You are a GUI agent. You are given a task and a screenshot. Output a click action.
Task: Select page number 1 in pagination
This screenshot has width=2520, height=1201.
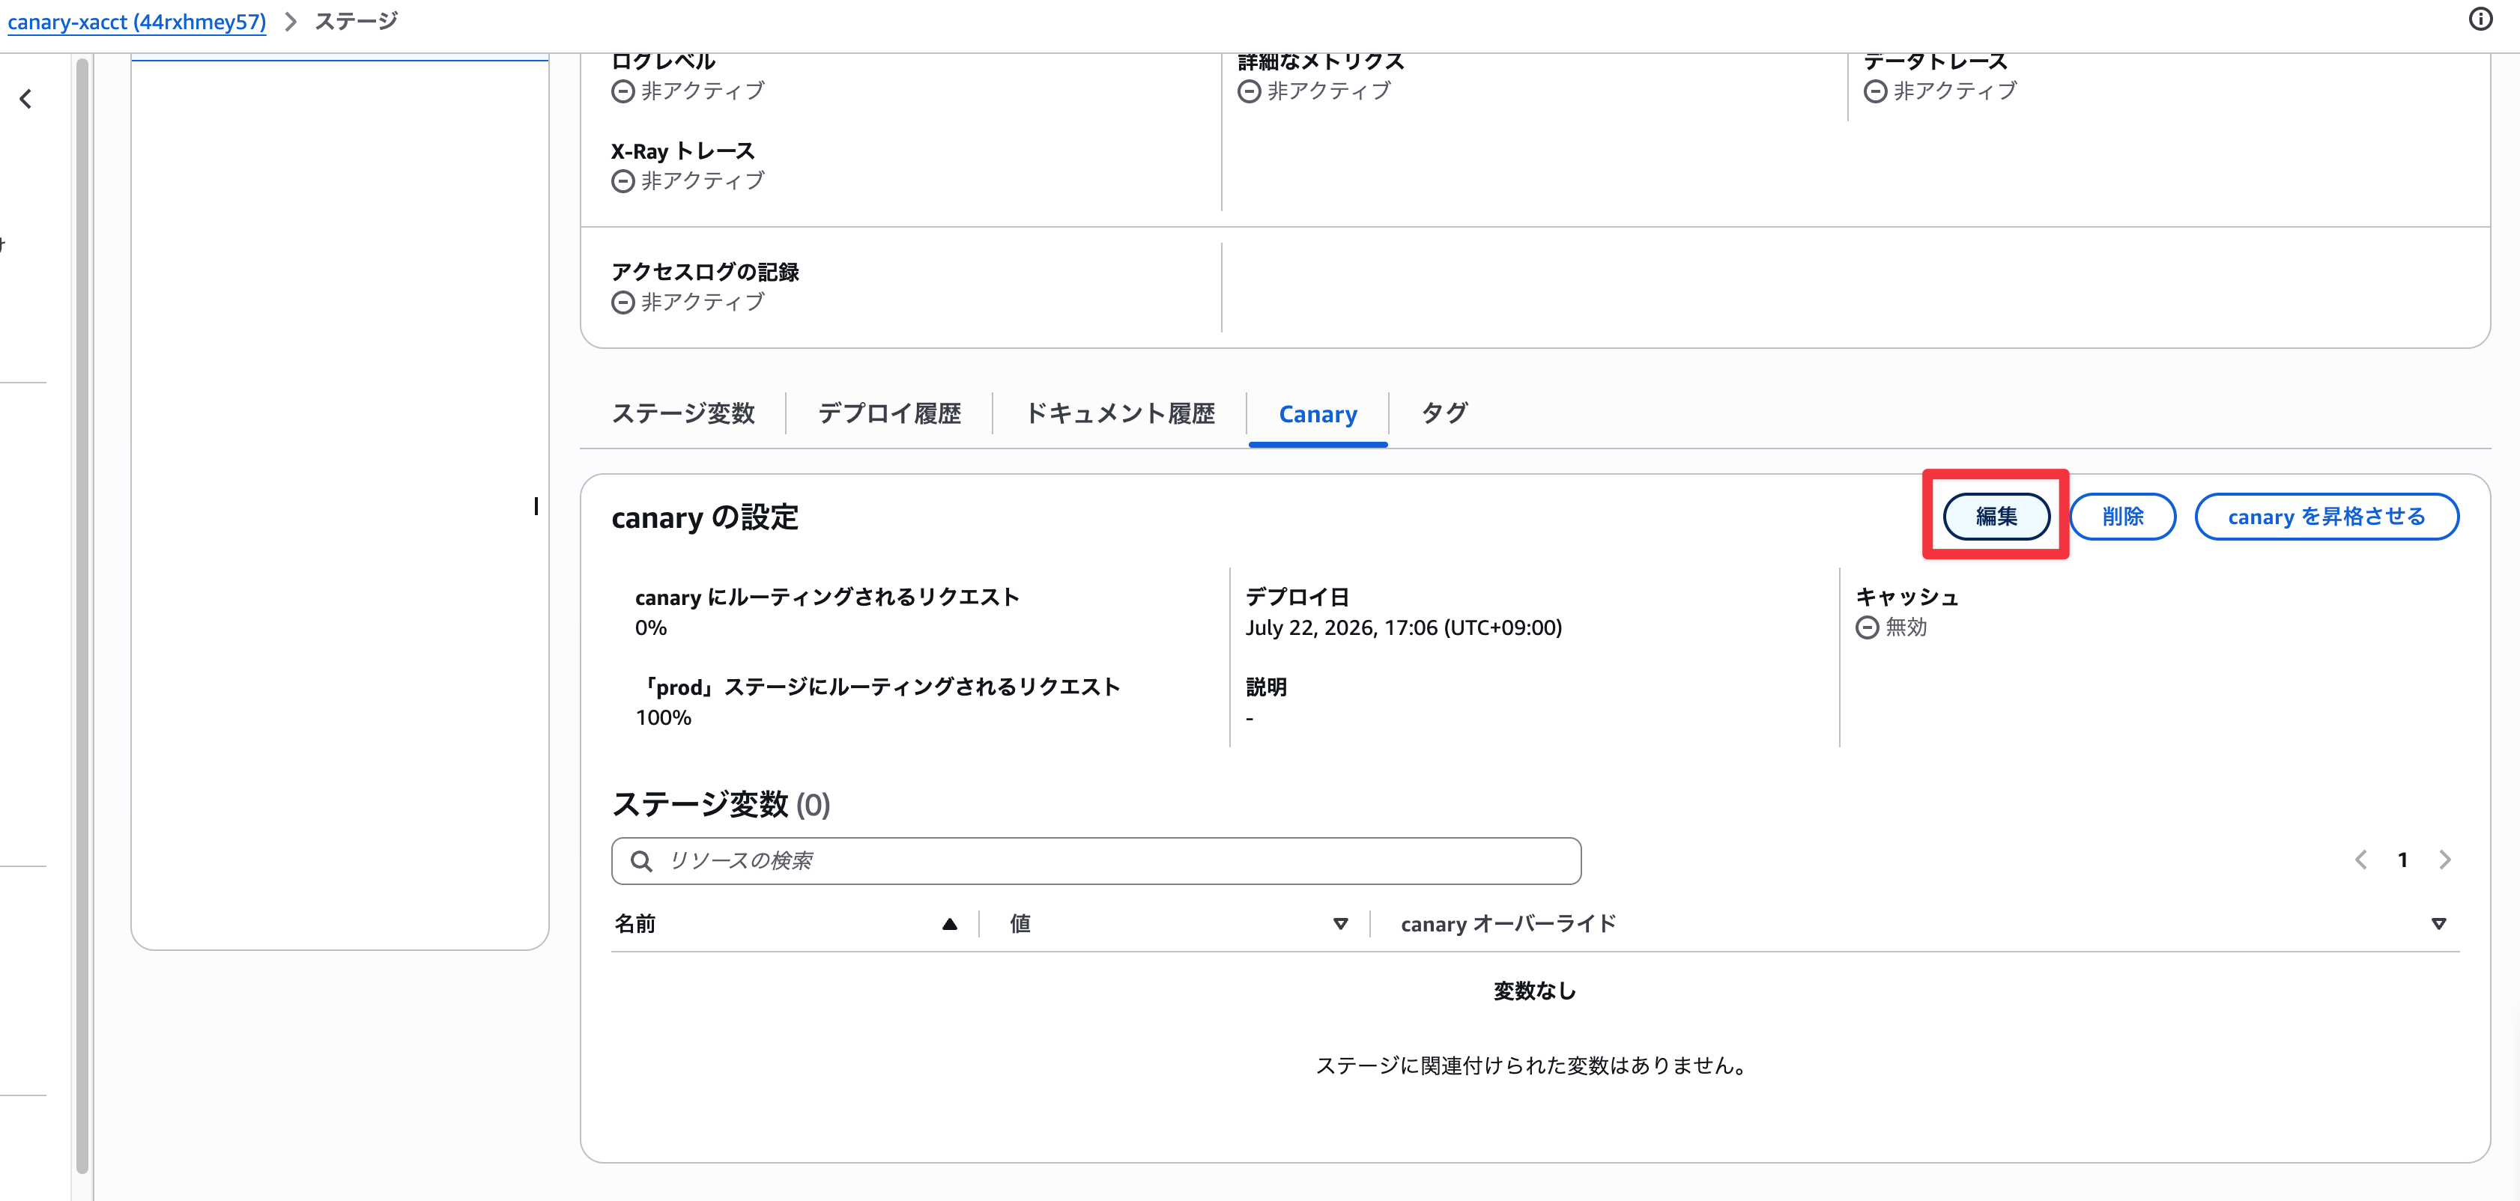2402,860
